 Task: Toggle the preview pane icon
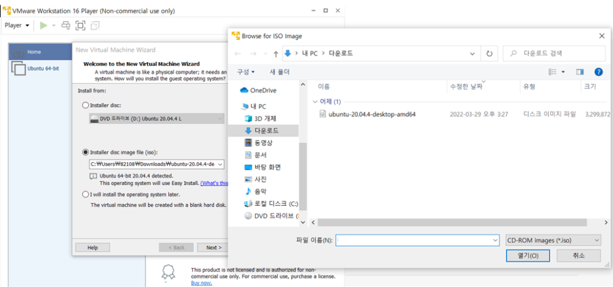pos(580,72)
